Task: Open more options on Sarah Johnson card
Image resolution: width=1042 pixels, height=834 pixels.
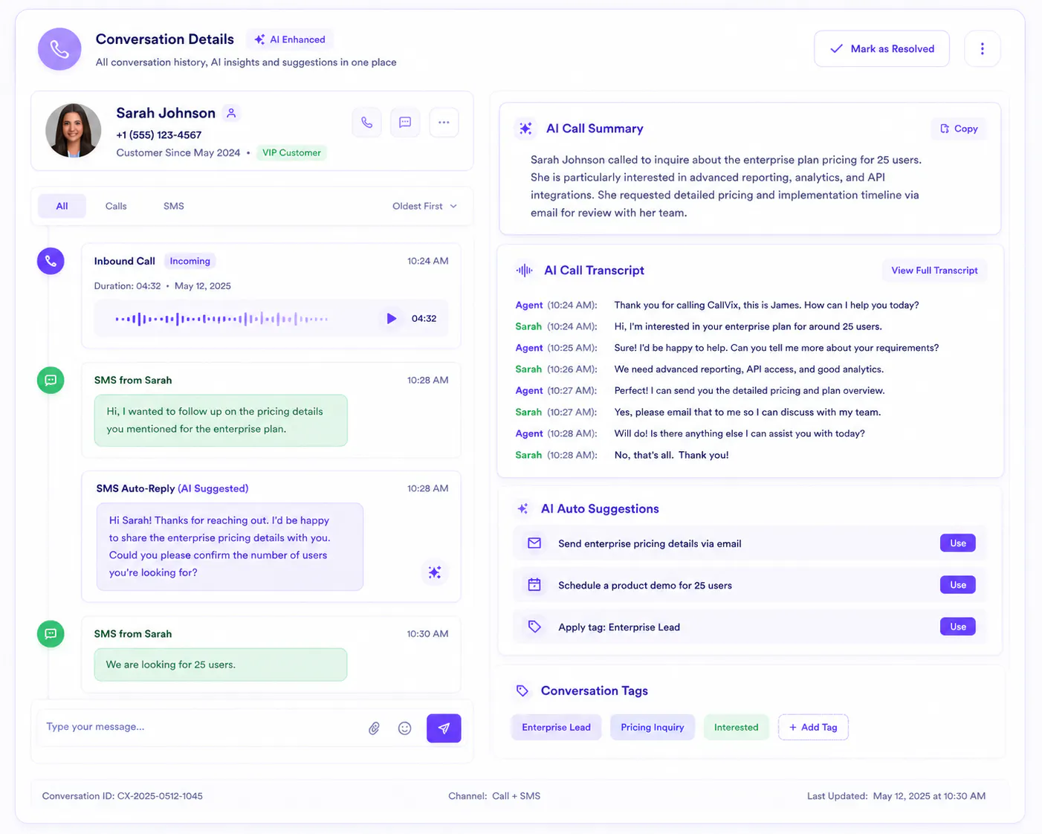Action: pyautogui.click(x=444, y=123)
